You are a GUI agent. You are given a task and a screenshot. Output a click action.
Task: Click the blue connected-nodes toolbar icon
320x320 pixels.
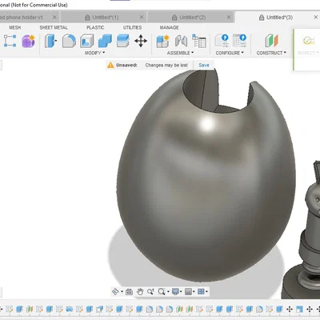10,41
